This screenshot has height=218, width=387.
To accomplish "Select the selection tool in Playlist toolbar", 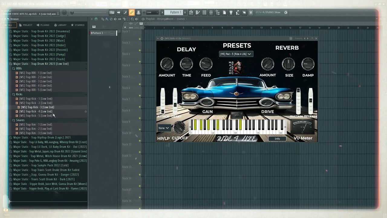I will [128, 19].
